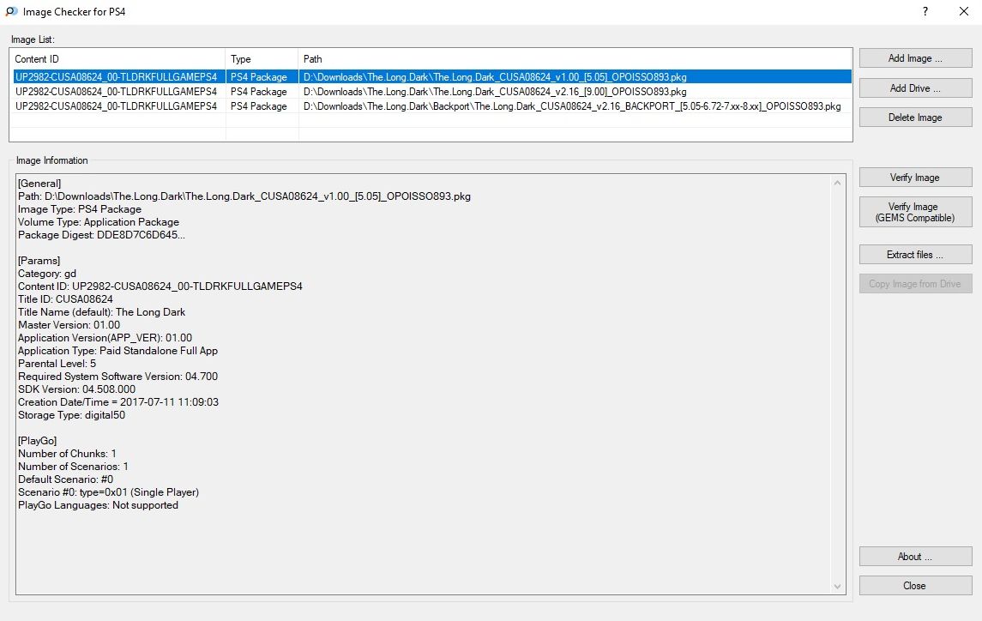Close the window with the X button
The width and height of the screenshot is (982, 621).
point(964,11)
